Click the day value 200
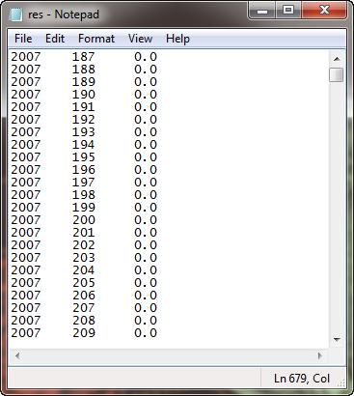 point(83,220)
